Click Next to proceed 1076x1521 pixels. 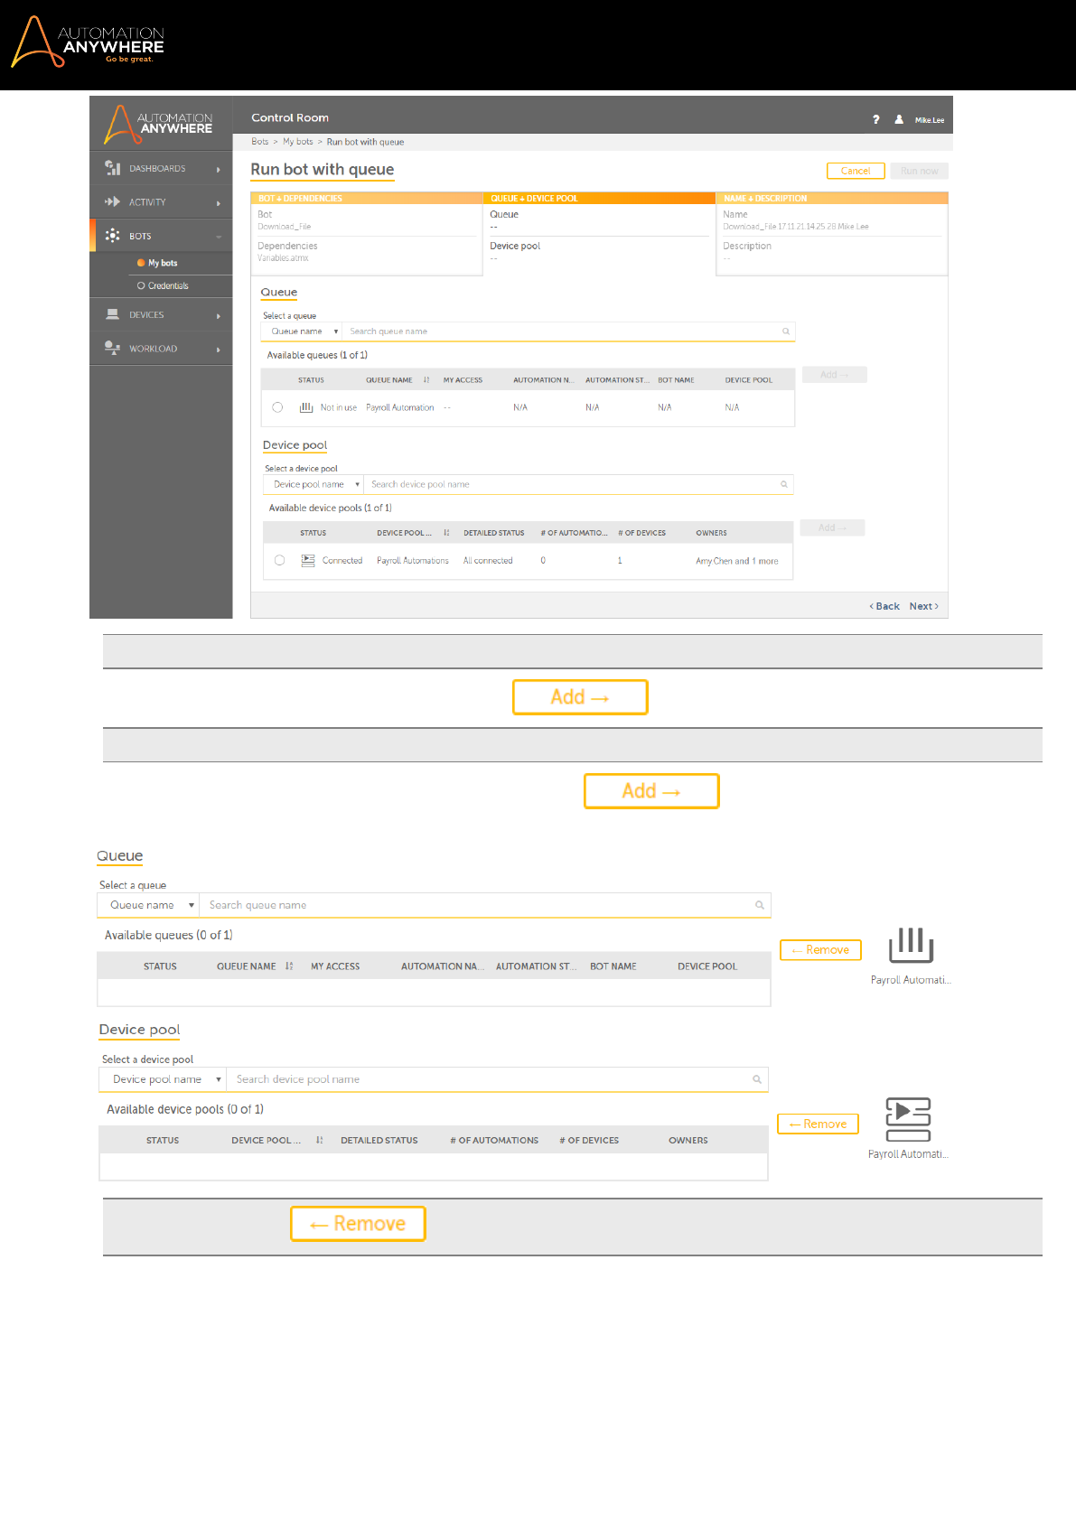pos(924,606)
